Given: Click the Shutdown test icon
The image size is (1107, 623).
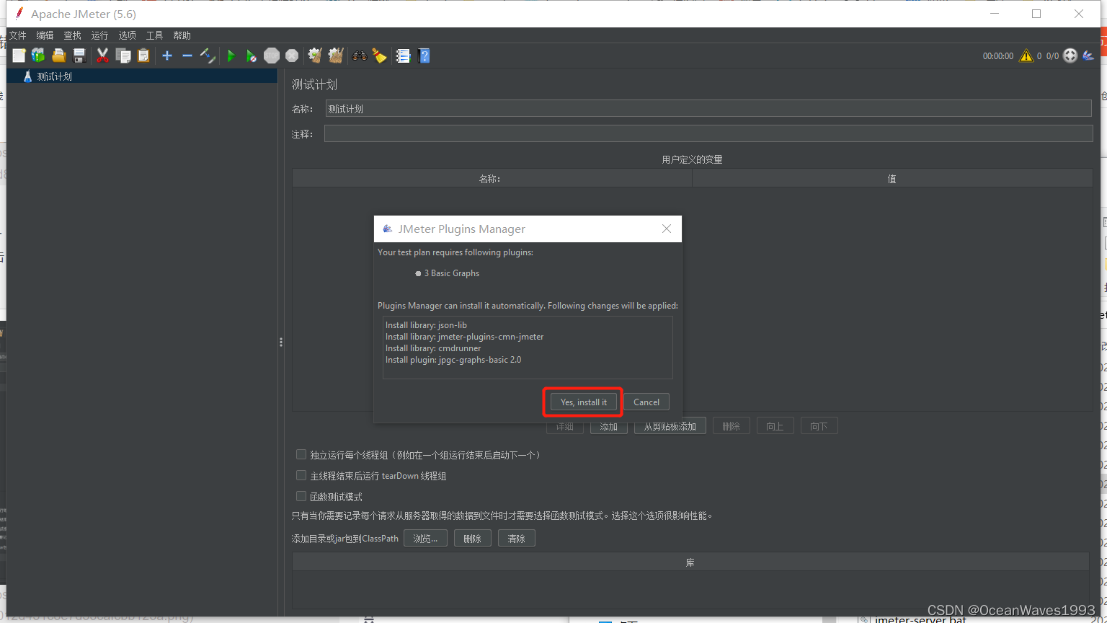Looking at the screenshot, I should click(x=292, y=56).
